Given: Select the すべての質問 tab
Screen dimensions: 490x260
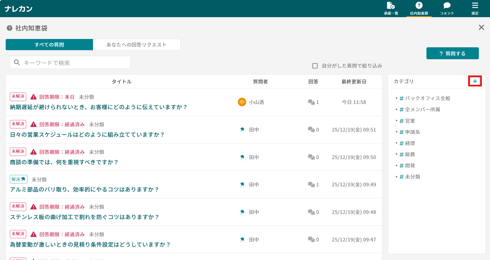Looking at the screenshot, I should tap(49, 44).
